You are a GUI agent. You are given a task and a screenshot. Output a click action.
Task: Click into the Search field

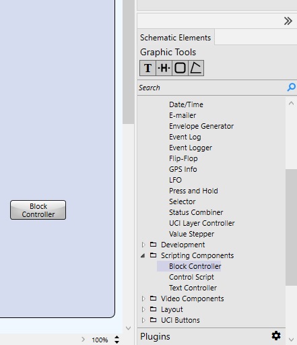click(x=211, y=88)
